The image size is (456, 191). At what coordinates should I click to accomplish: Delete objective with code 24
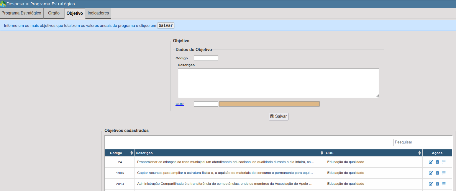point(437,162)
